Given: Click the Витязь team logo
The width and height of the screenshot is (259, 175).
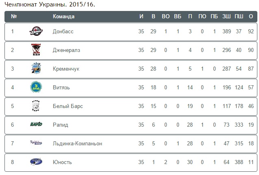Looking at the screenshot, I should tap(36, 87).
